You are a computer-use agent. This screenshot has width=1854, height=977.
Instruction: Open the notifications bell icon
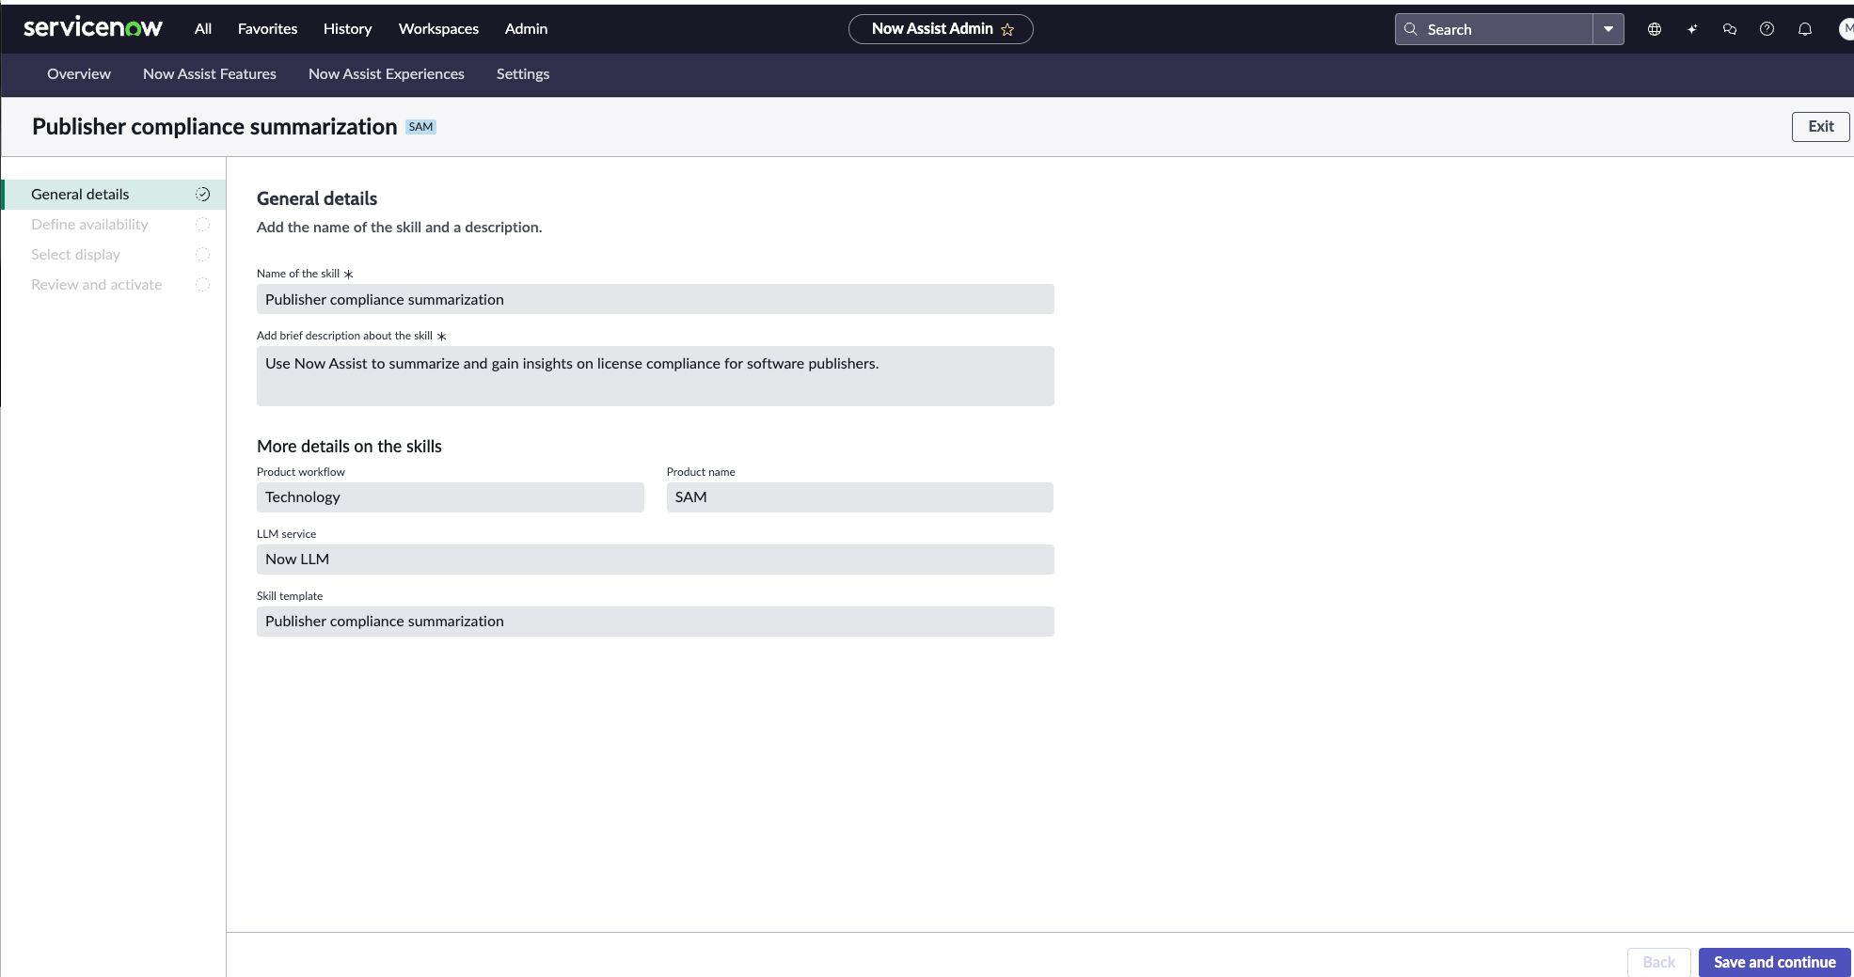coord(1805,29)
